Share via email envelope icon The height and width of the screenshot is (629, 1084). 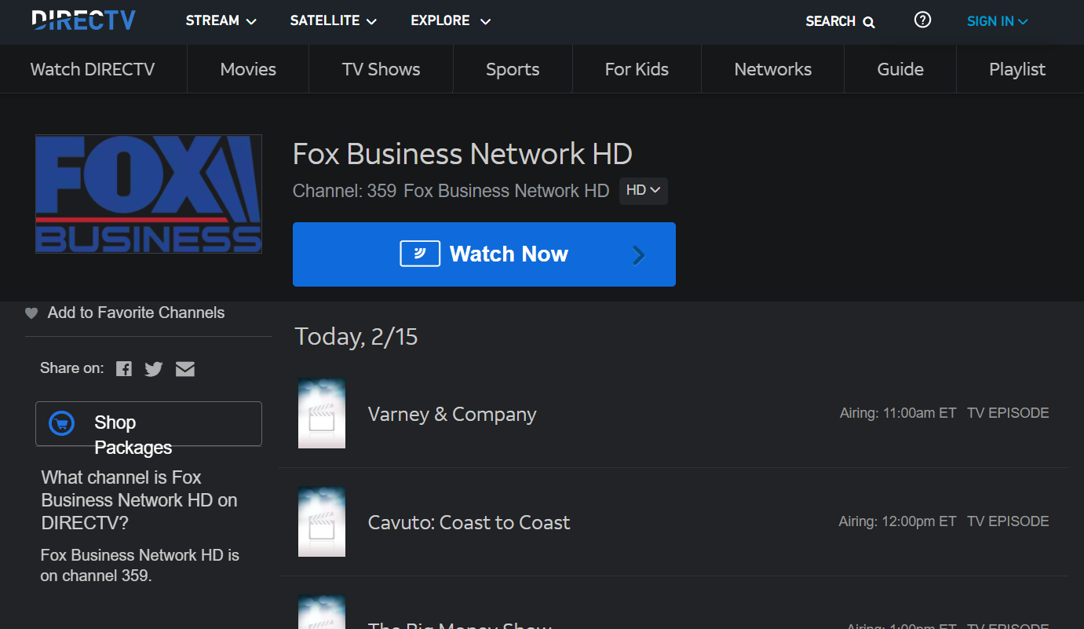(x=185, y=369)
